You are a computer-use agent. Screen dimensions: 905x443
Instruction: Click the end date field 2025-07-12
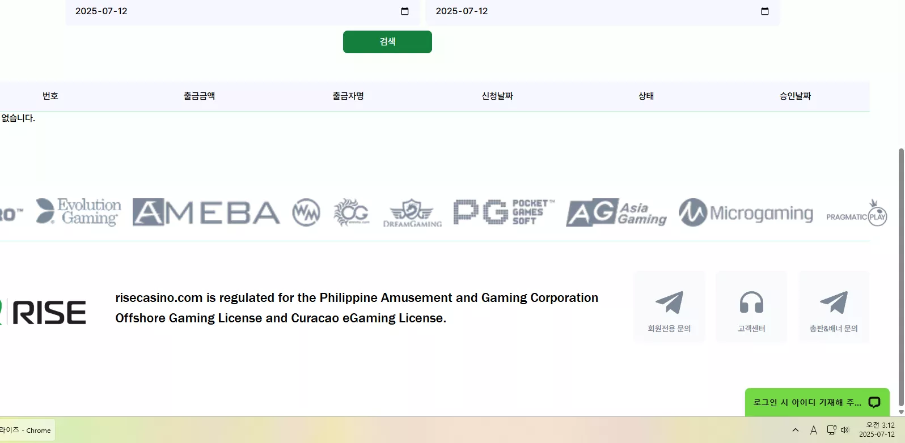[x=603, y=11]
